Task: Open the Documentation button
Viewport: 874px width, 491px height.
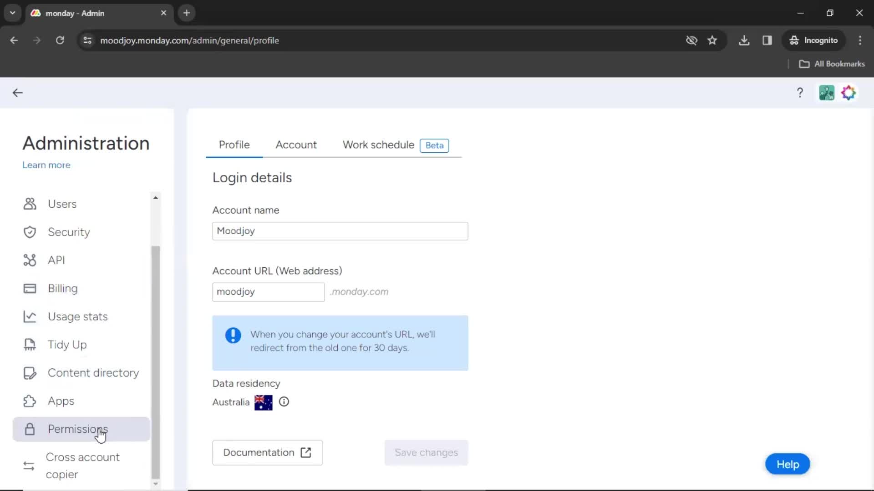Action: pyautogui.click(x=268, y=453)
